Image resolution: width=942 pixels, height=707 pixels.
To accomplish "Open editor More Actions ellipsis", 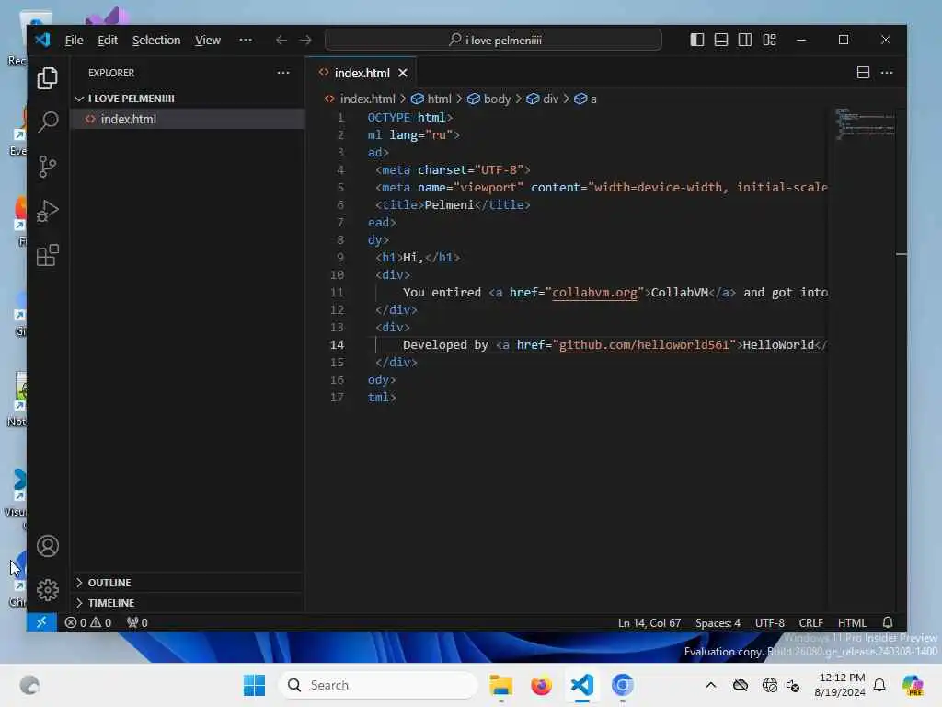I will [887, 73].
